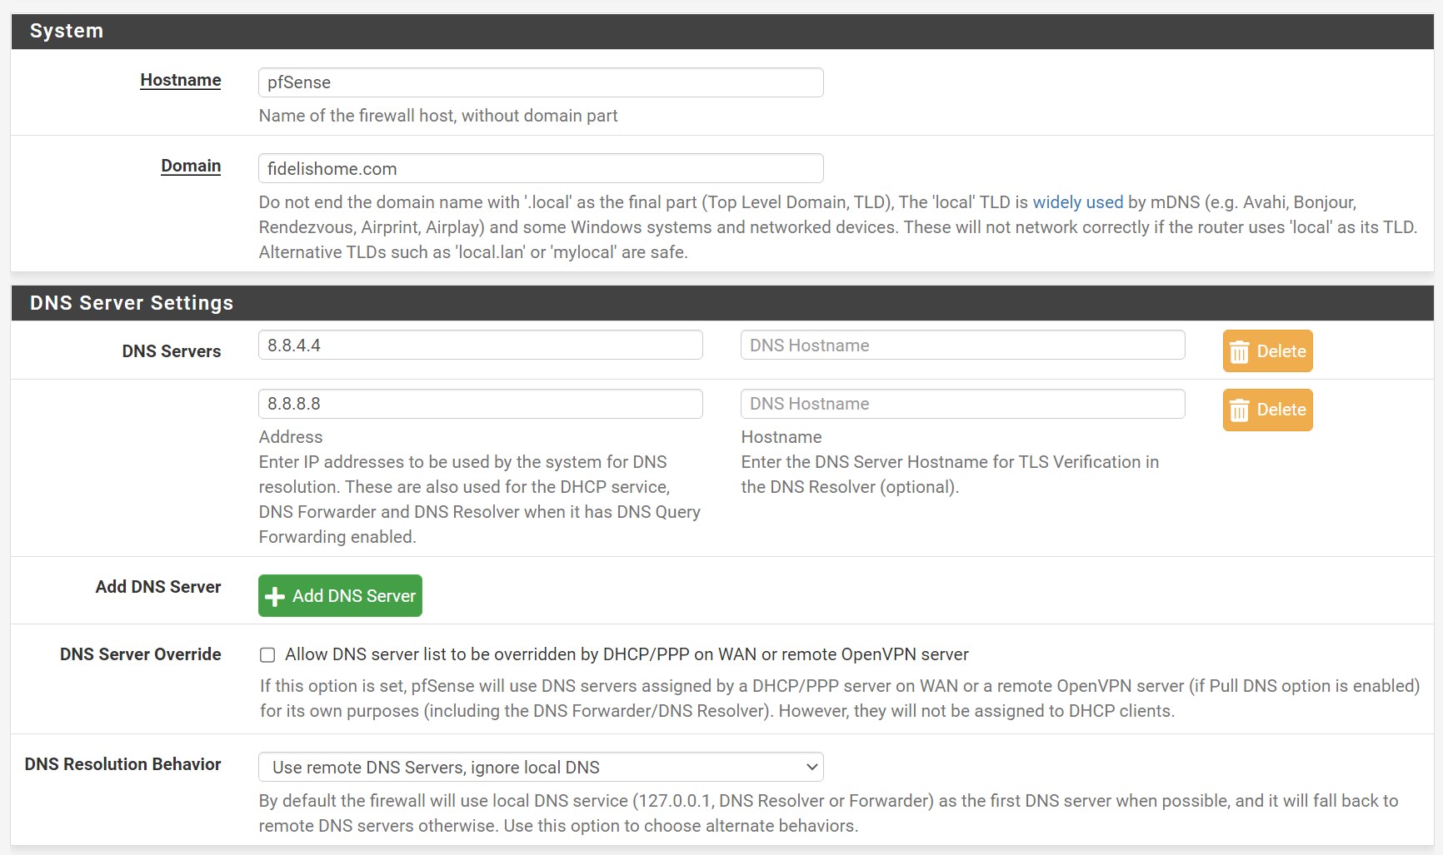The width and height of the screenshot is (1443, 855).
Task: Click DNS Hostname field beside 8.8.8.8
Action: [x=962, y=404]
